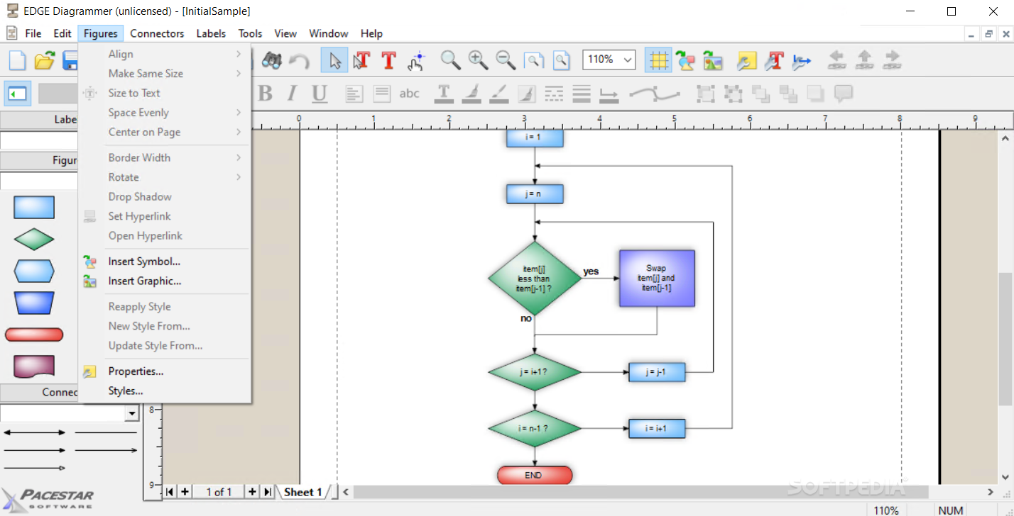Click the plus button after page counter

[x=253, y=492]
